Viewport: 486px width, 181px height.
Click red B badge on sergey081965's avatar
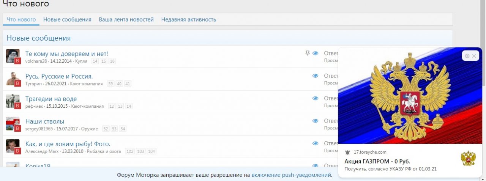coord(17,129)
